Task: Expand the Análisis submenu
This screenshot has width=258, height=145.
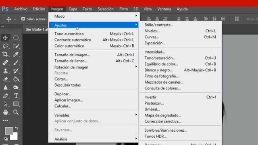Action: pos(94,139)
